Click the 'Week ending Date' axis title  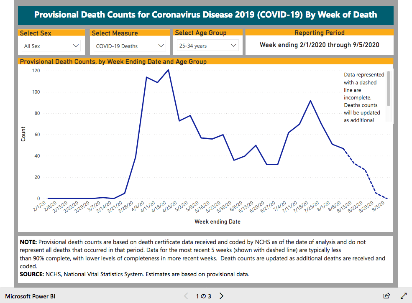(x=218, y=222)
